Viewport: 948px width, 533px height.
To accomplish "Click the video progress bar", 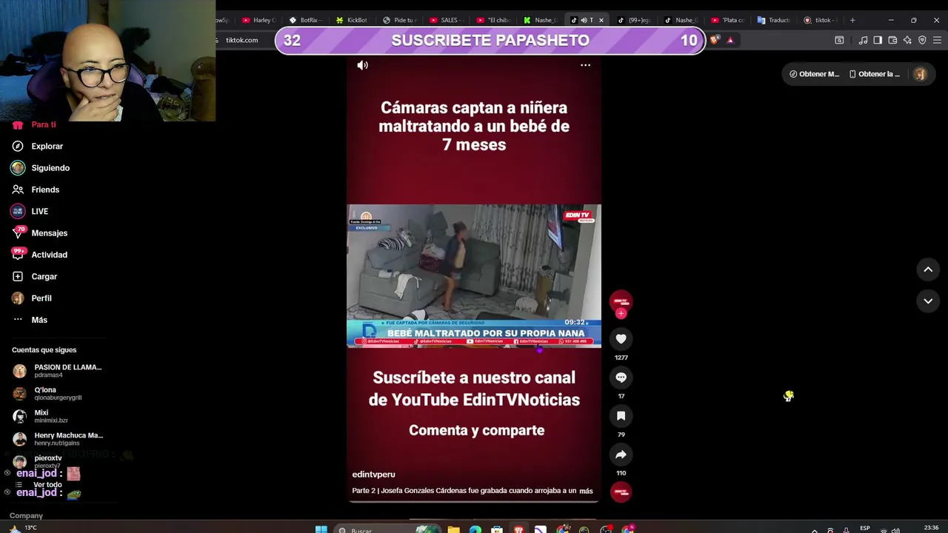I will (x=474, y=502).
